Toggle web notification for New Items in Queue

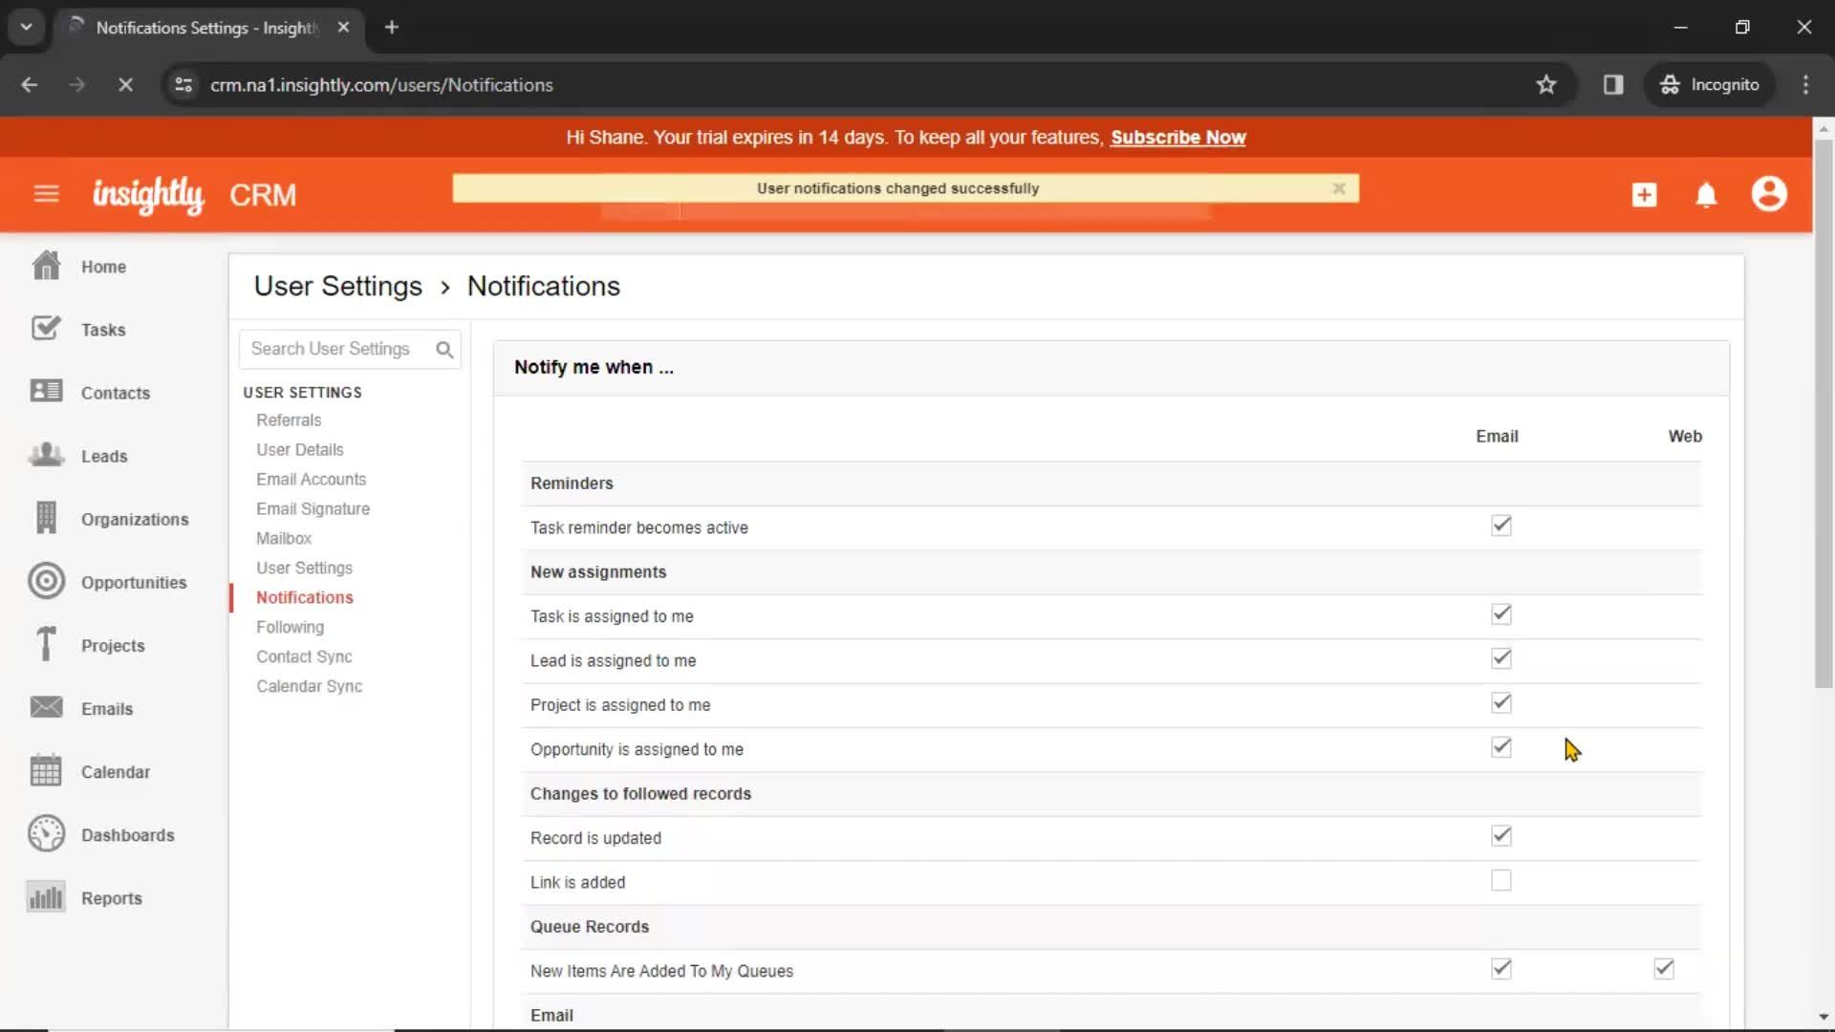(x=1665, y=969)
